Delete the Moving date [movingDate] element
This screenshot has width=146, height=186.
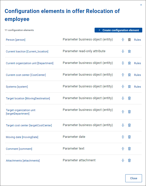coord(129,137)
